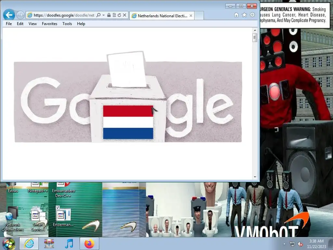Open the Edit menu
The image size is (333, 250).
tap(20, 24)
